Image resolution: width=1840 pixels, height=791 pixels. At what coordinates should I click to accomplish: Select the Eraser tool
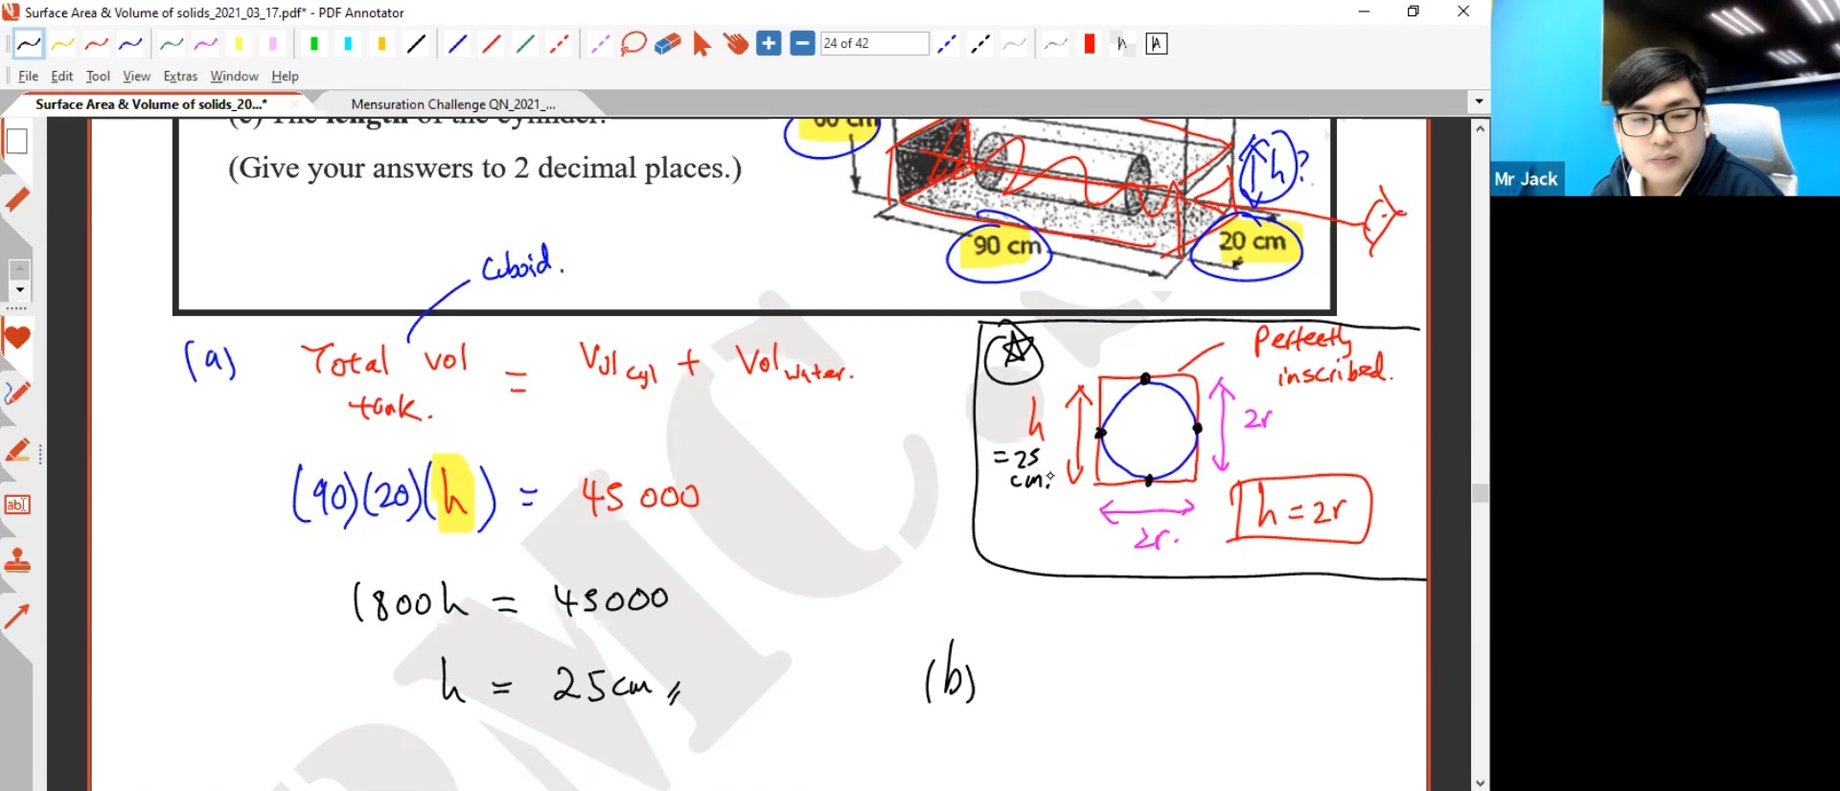point(668,44)
